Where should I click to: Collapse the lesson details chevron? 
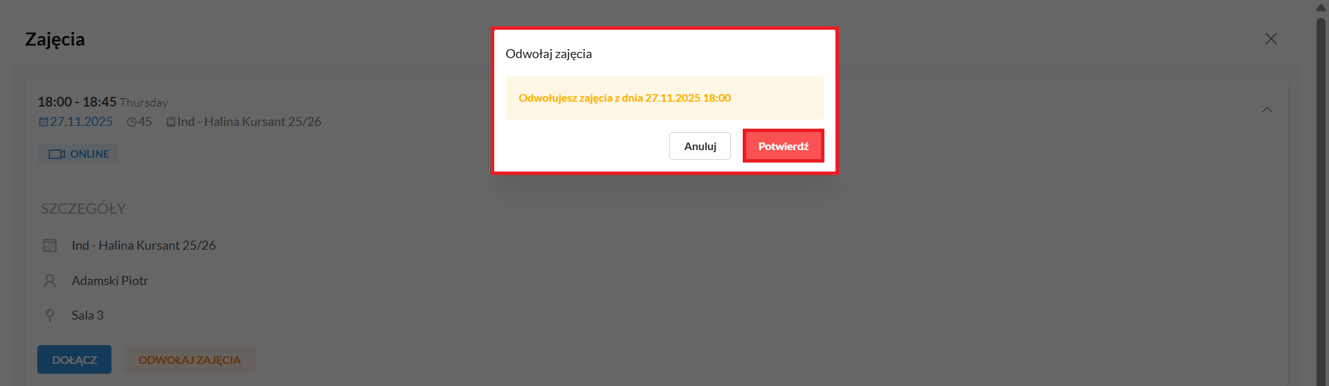[1267, 110]
